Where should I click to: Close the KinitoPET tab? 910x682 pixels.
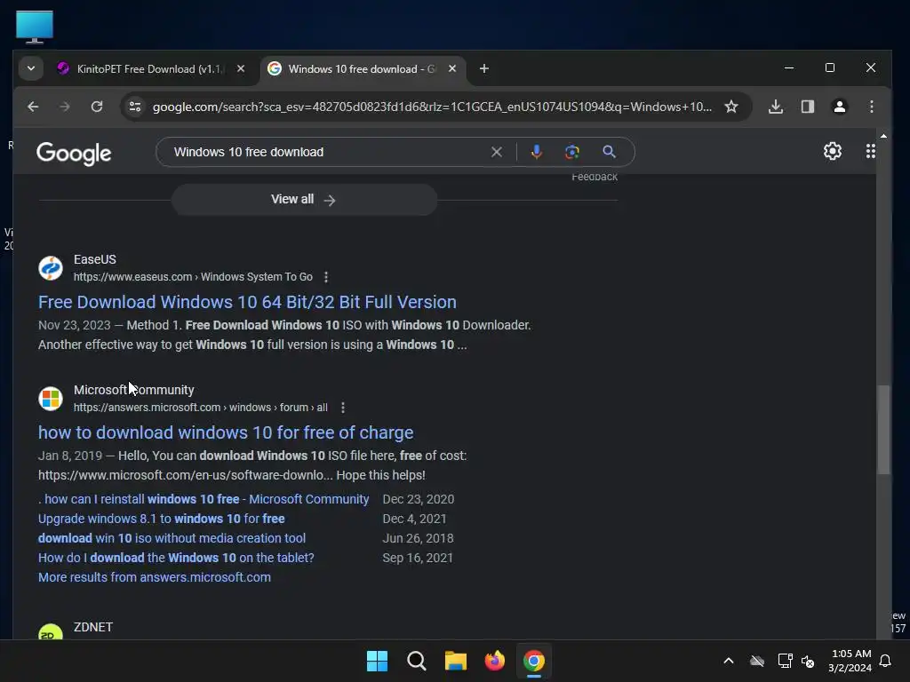[241, 68]
